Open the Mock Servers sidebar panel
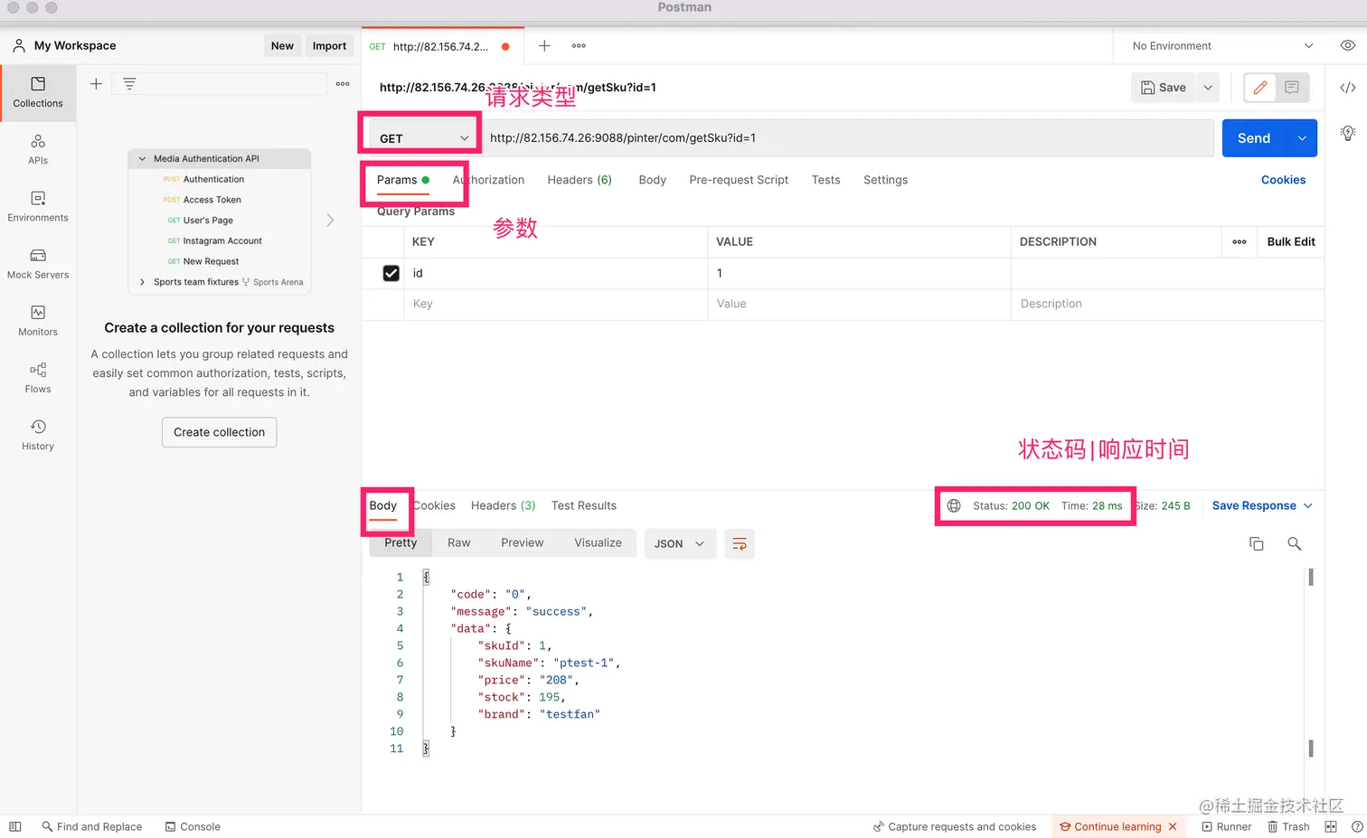 point(38,263)
